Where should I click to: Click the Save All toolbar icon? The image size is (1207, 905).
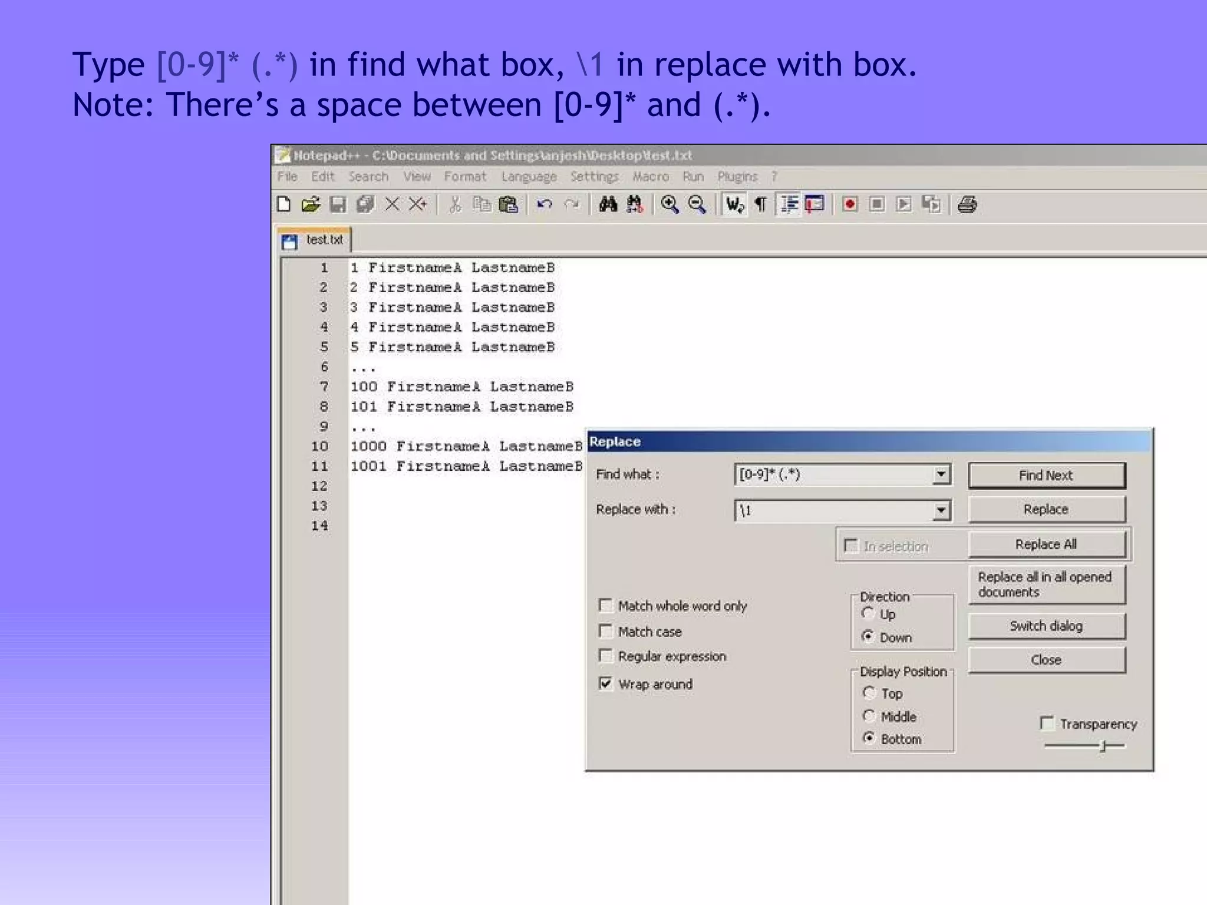pos(365,204)
